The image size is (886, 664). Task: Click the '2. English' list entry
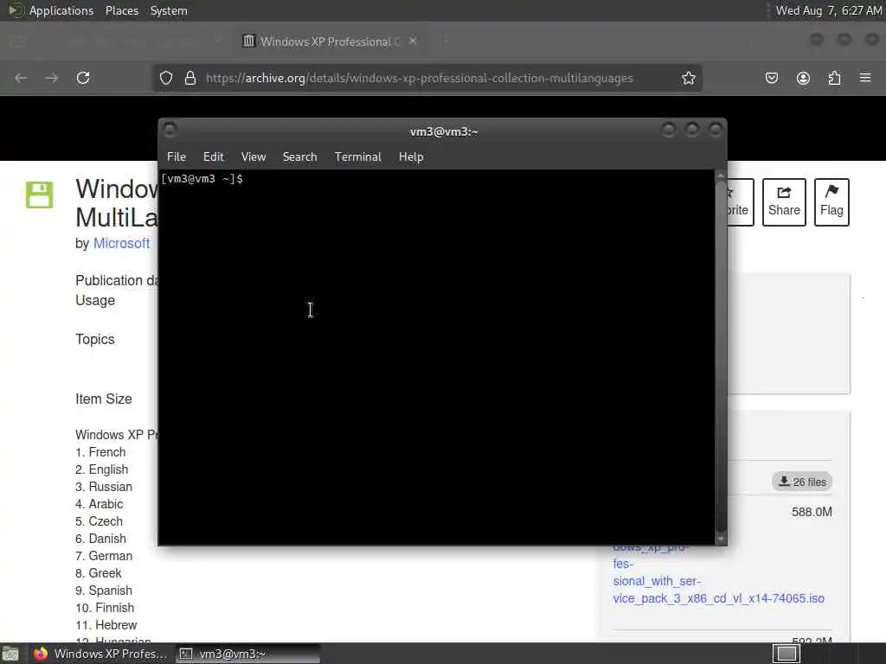102,469
